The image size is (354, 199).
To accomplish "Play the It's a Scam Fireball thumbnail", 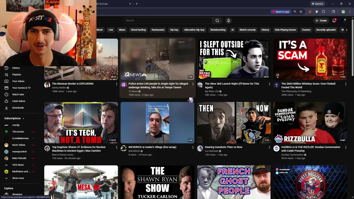I will (310, 59).
